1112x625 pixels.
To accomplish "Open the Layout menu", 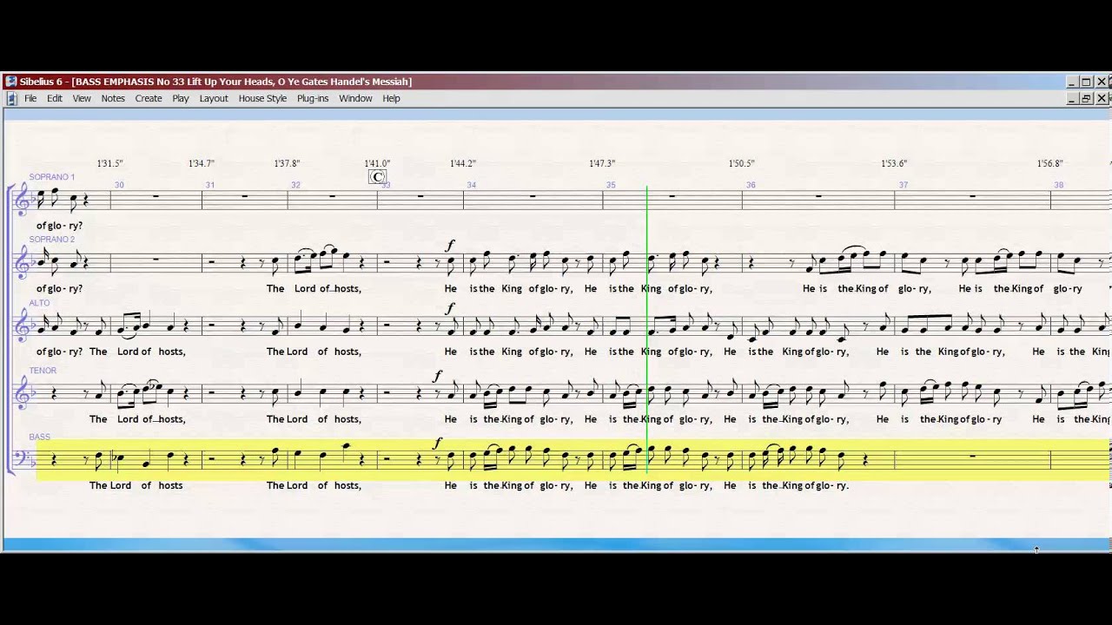I will [214, 99].
